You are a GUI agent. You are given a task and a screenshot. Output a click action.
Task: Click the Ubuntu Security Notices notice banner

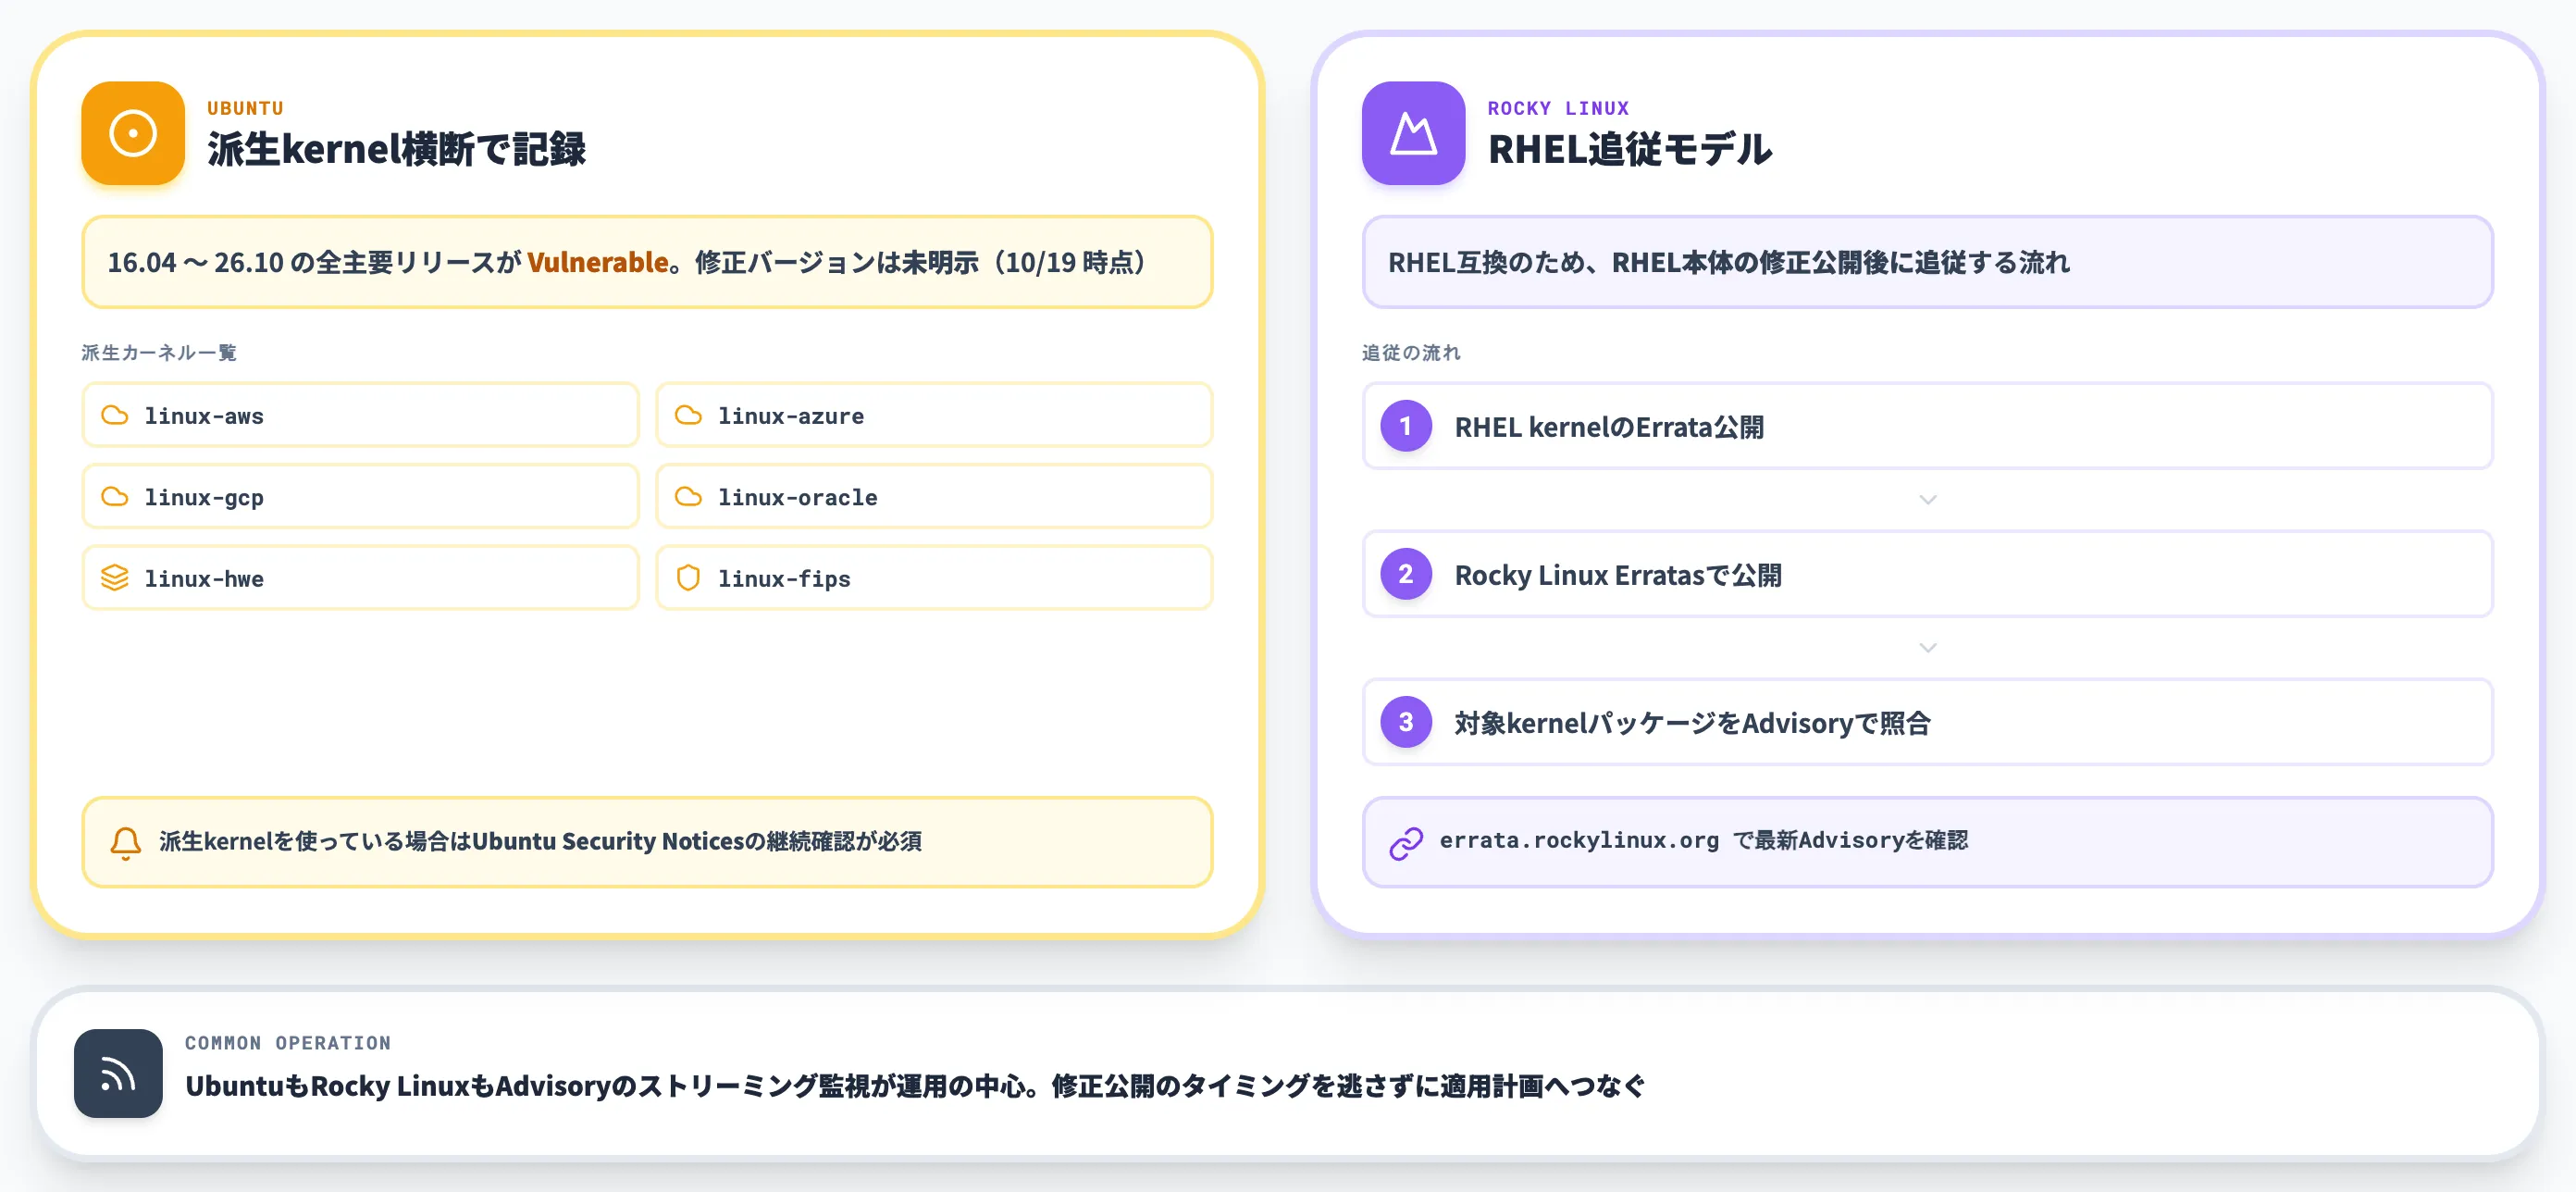coord(647,842)
